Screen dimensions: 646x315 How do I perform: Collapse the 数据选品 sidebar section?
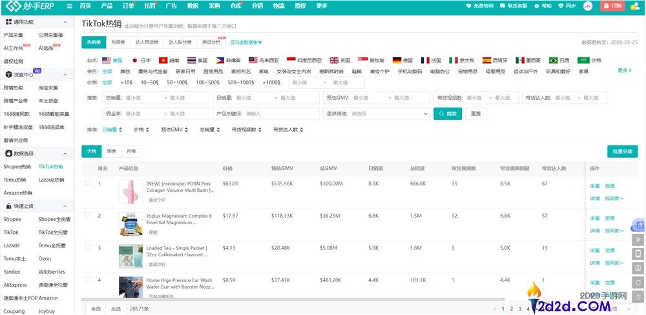pos(65,153)
